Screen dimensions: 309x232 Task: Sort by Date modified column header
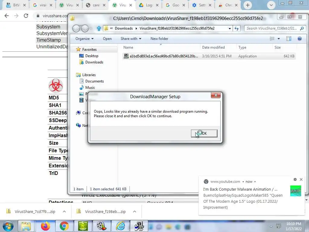(x=213, y=47)
